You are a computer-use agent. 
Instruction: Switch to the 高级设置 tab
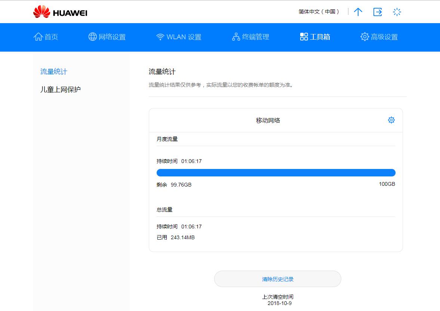pos(379,37)
